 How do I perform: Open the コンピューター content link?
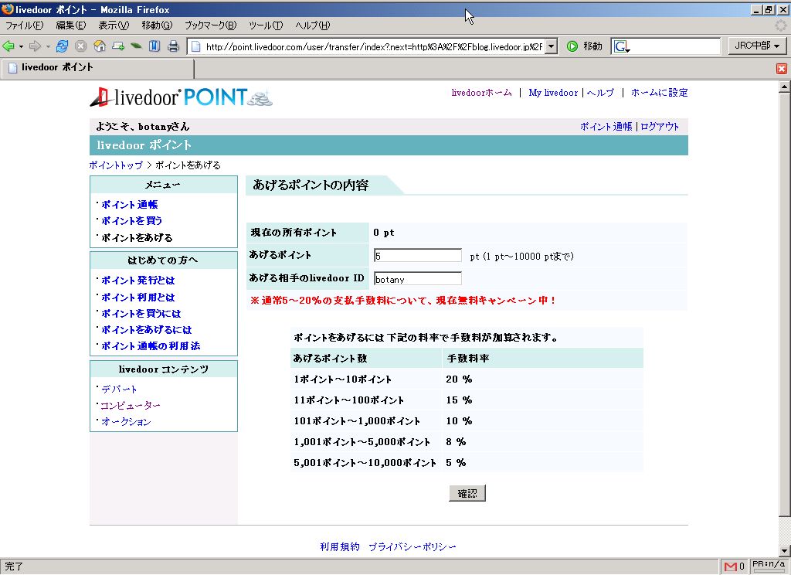click(130, 405)
